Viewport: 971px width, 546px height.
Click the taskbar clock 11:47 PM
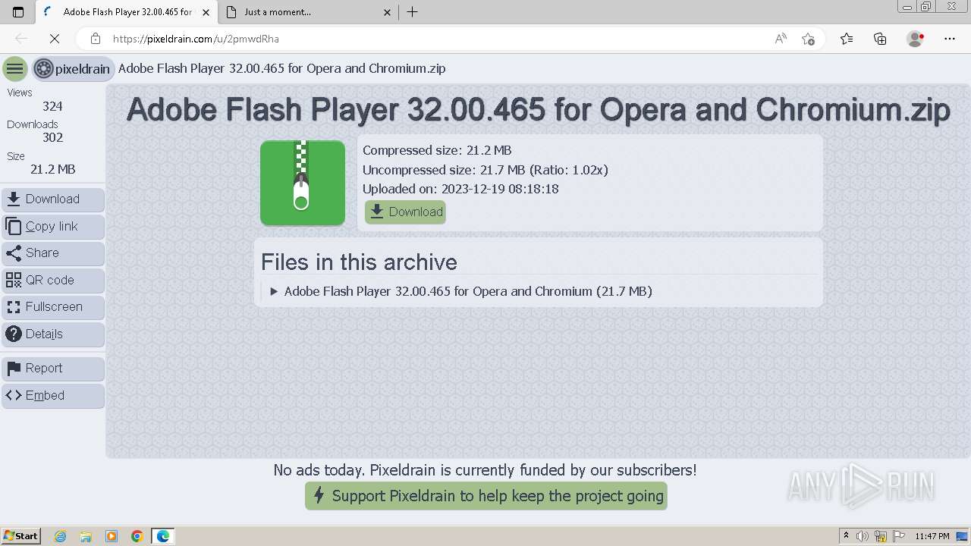932,536
